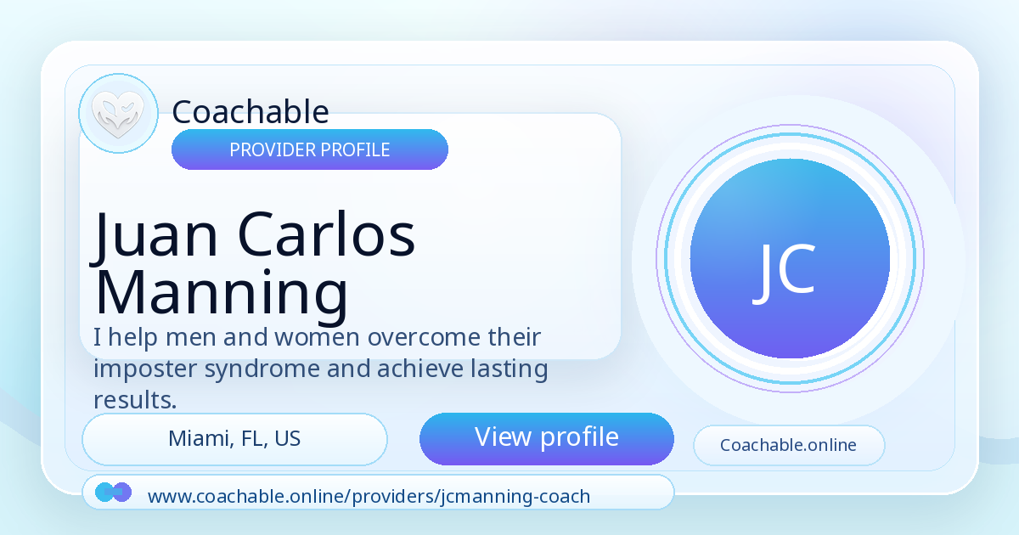
Task: Click the imposter syndrome description text
Action: click(321, 369)
